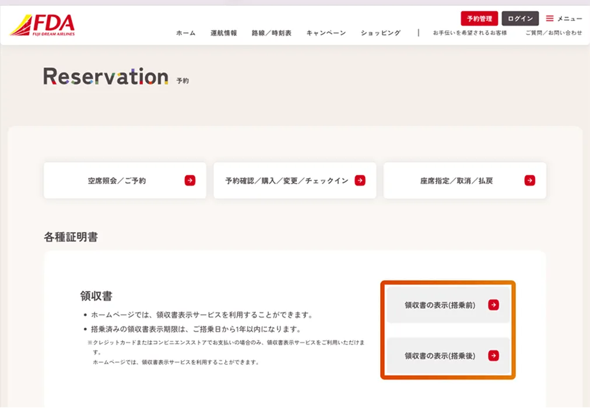The height and width of the screenshot is (408, 590).
Task: Click the red arrow icon beside 空席照会／ご予約
Action: pyautogui.click(x=190, y=181)
